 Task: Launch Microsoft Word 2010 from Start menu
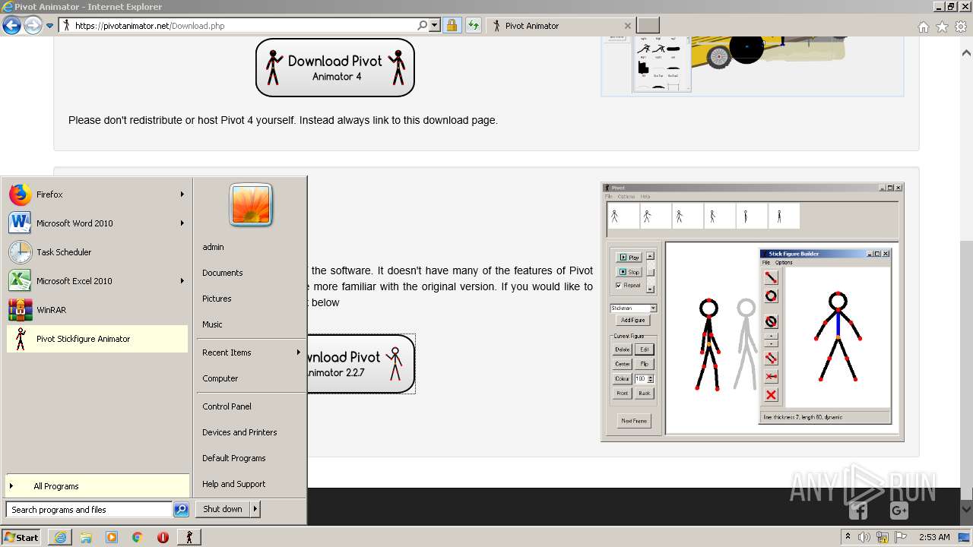[97, 223]
